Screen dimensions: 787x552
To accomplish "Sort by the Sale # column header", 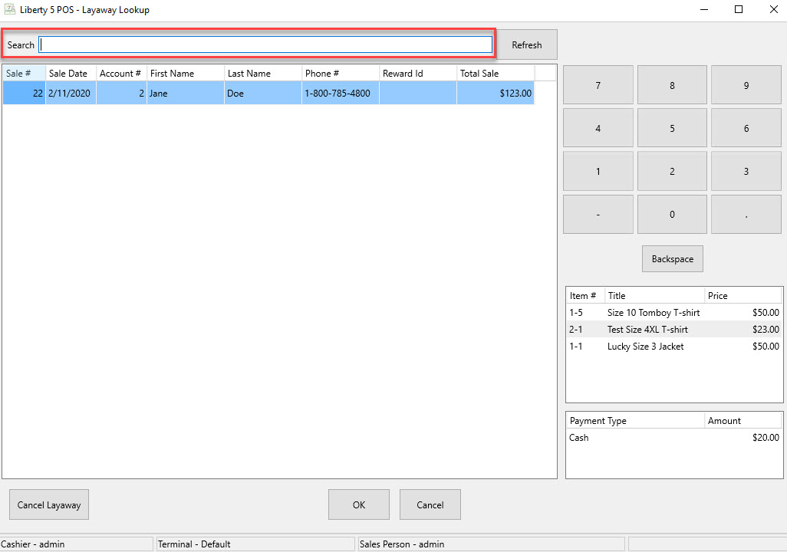I will tap(24, 74).
